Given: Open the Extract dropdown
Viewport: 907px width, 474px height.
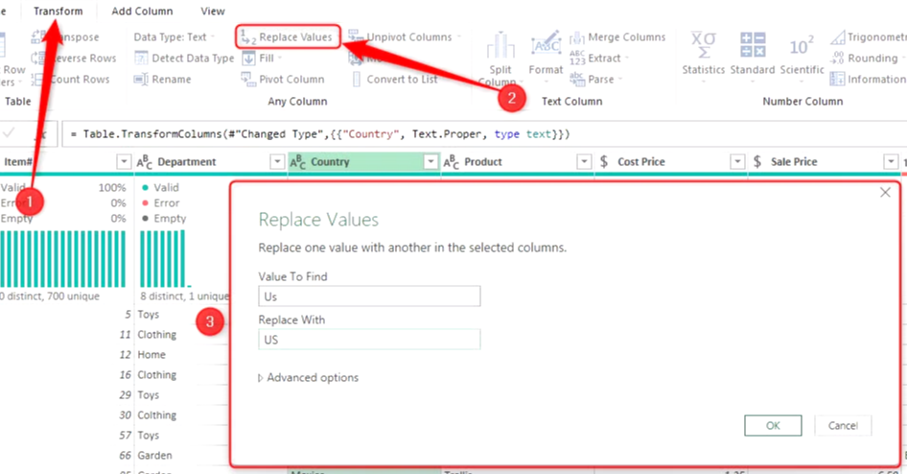Looking at the screenshot, I should coord(598,58).
